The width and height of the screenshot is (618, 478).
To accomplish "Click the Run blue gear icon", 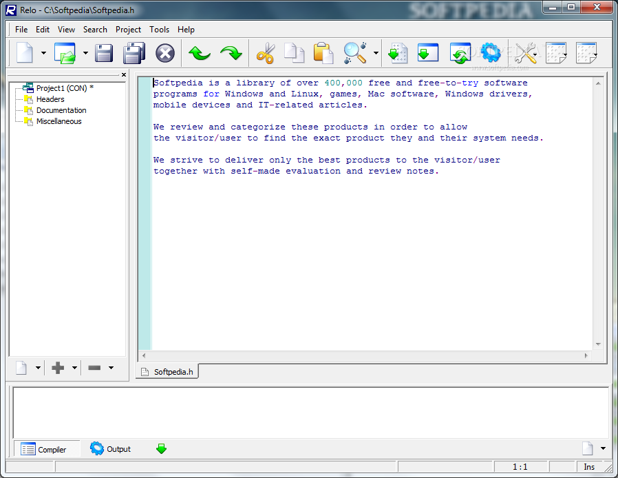I will click(491, 52).
